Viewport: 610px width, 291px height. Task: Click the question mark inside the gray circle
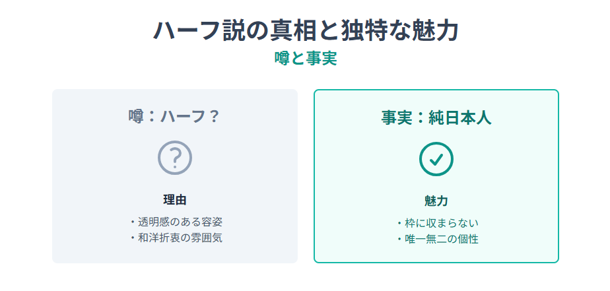click(175, 158)
